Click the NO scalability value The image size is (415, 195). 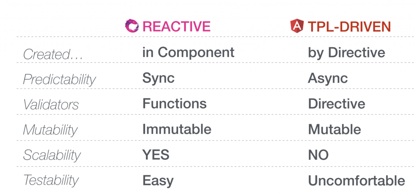[318, 155]
